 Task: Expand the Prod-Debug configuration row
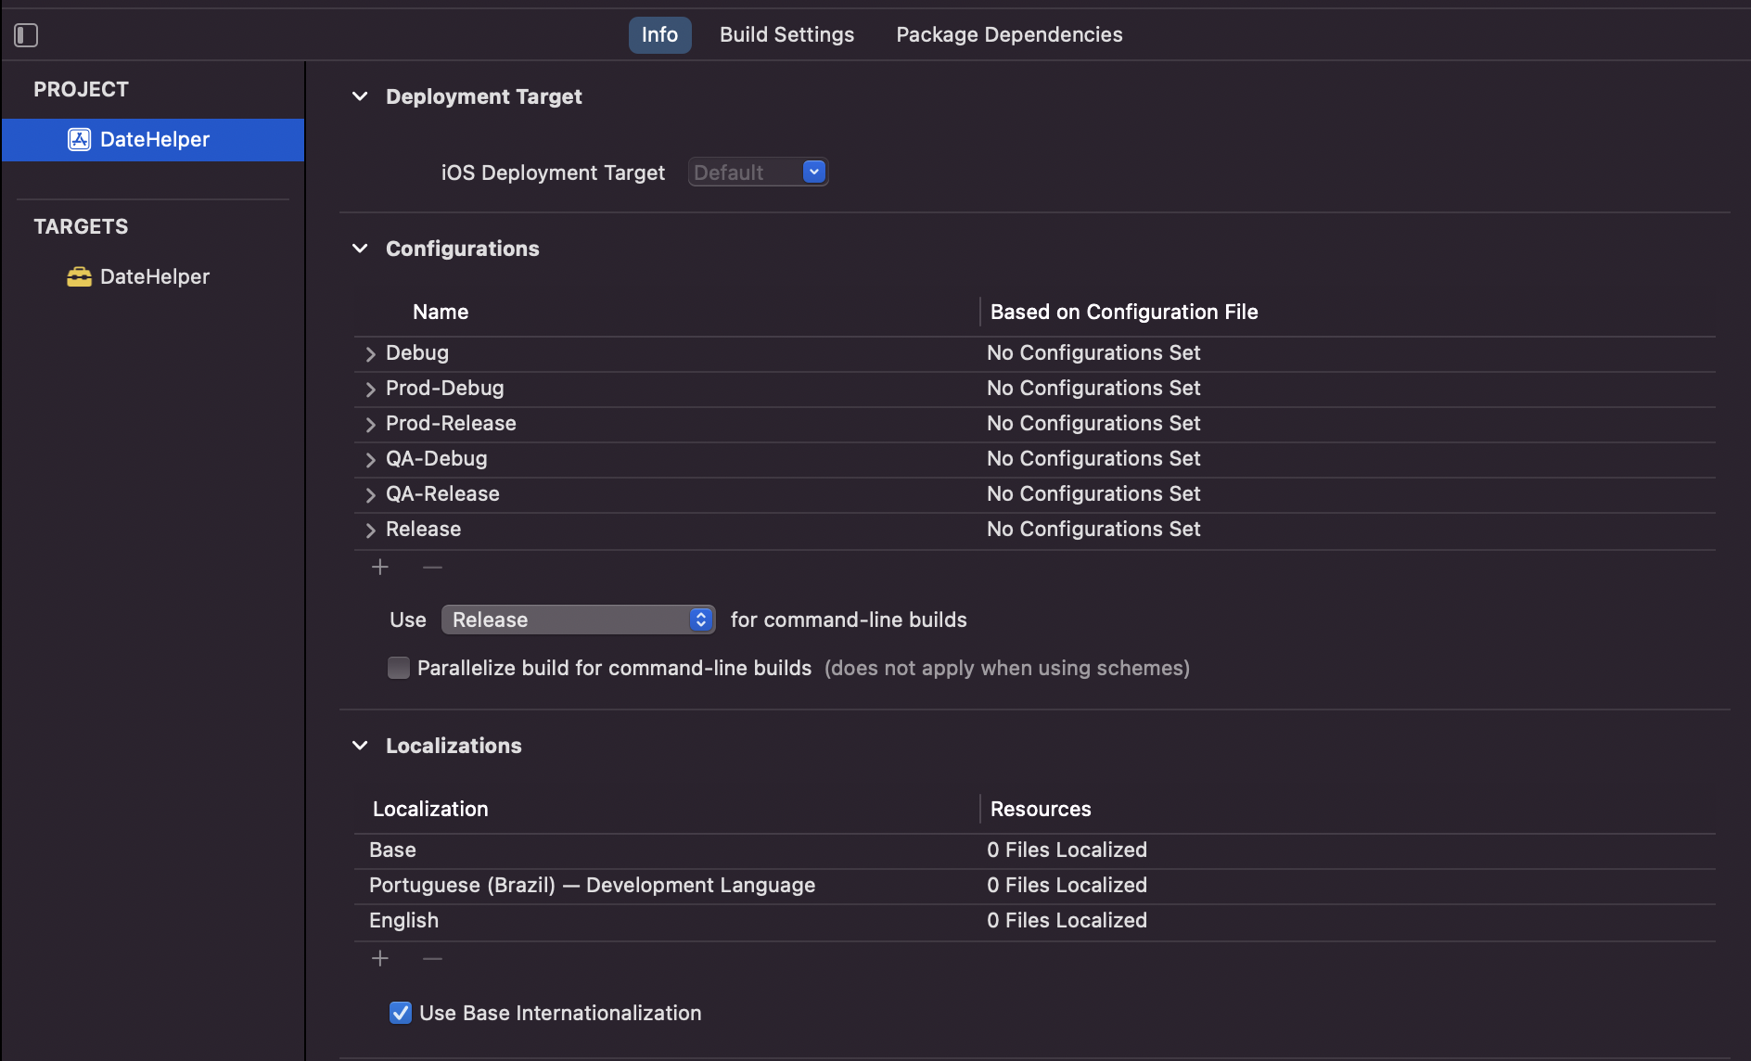coord(370,389)
